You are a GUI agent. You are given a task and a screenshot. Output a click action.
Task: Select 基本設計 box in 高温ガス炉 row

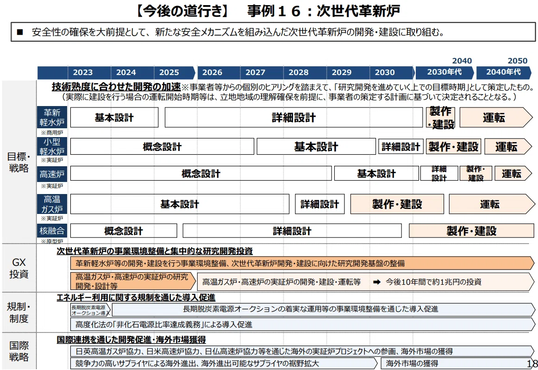coord(180,204)
